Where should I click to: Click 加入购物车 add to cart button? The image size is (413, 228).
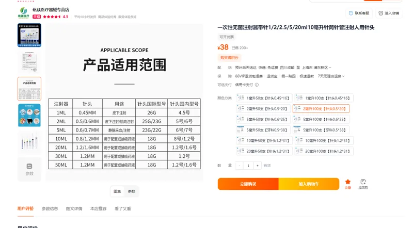[x=309, y=184]
